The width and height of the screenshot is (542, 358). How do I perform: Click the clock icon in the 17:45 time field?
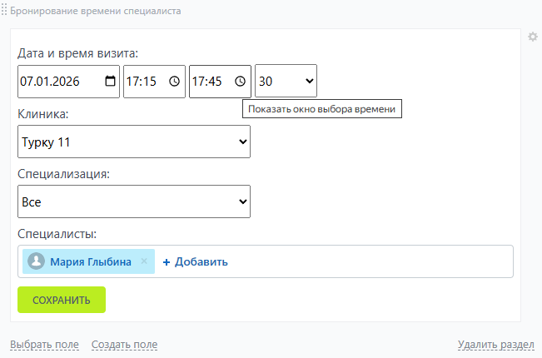(240, 82)
